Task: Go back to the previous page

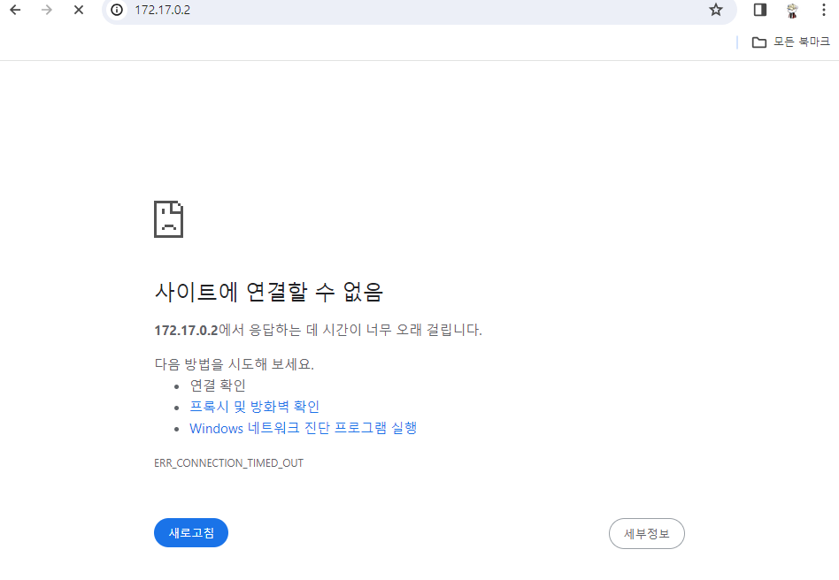Action: (16, 10)
